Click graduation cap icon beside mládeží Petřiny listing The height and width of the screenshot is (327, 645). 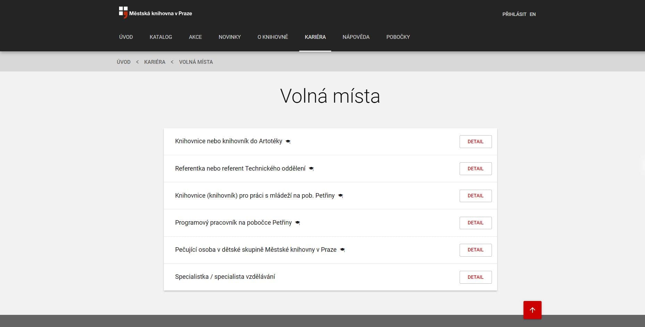(x=340, y=196)
